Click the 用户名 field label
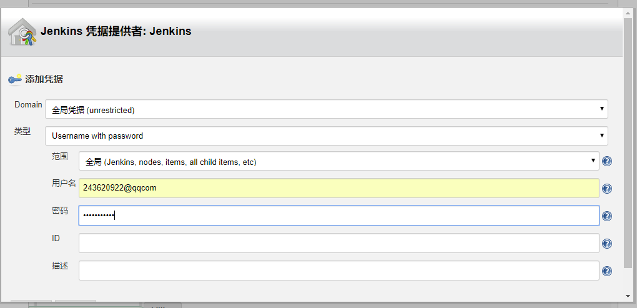637x308 pixels. tap(64, 183)
